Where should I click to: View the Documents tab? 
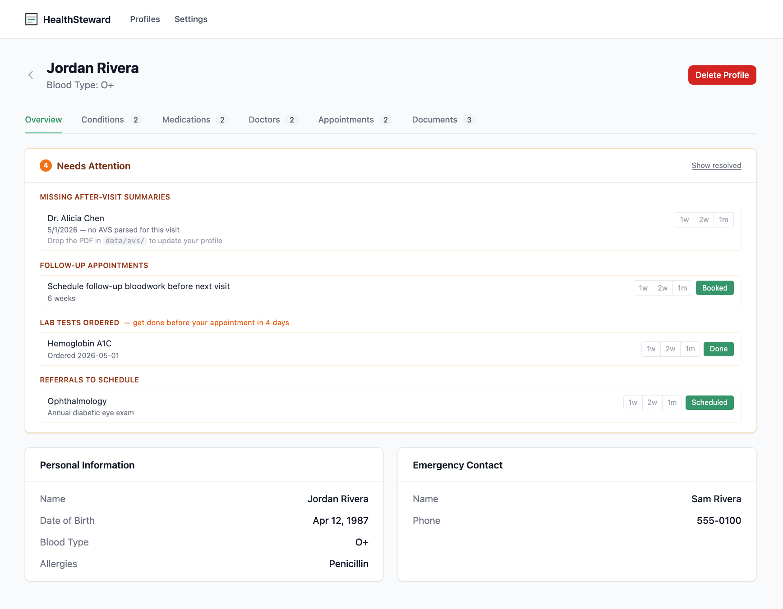(444, 120)
